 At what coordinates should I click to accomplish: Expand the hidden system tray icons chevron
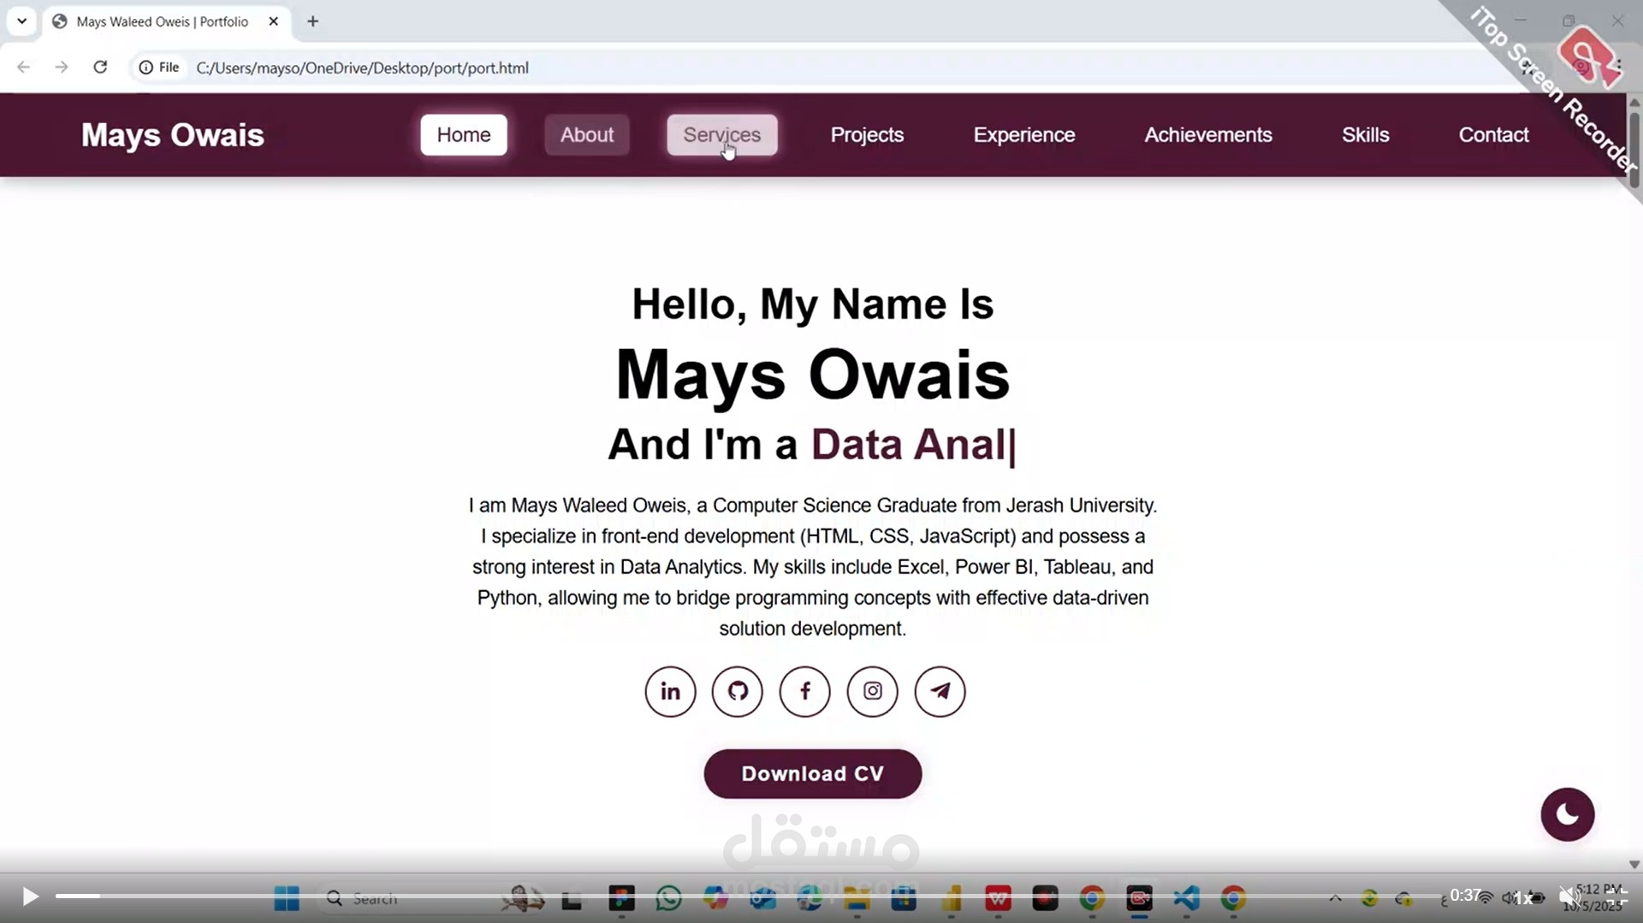tap(1335, 898)
